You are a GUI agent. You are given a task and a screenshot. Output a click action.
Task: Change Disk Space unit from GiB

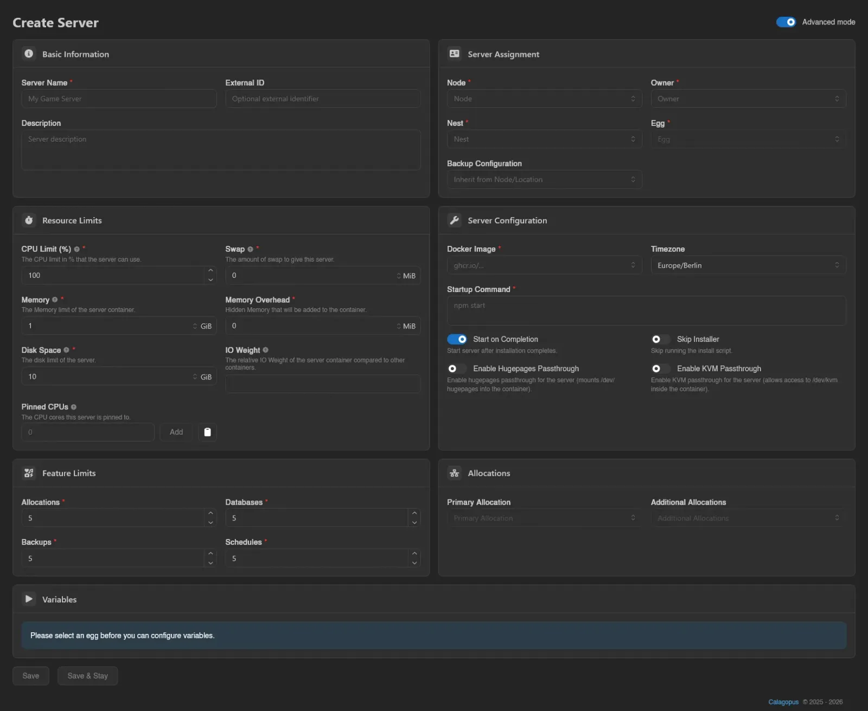pos(202,377)
